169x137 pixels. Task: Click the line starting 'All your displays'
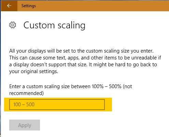pyautogui.click(x=81, y=51)
